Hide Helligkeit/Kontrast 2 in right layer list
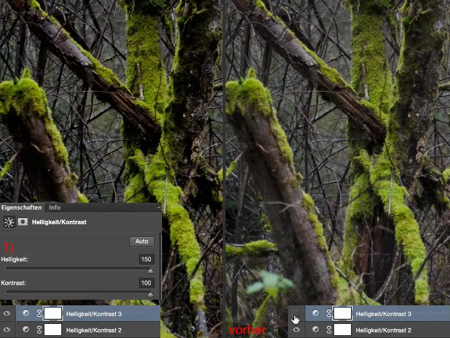This screenshot has width=450, height=338. (x=296, y=330)
